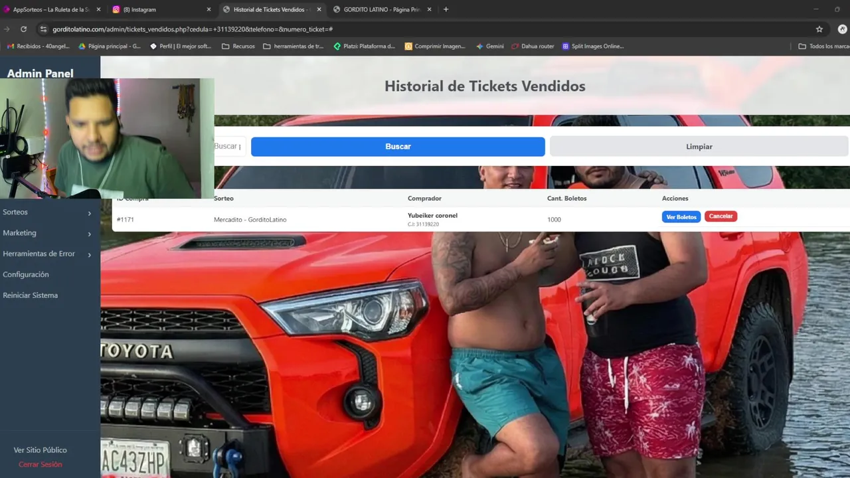Close the Historial de Tickets Vendidos tab
The width and height of the screenshot is (850, 478).
[x=319, y=9]
